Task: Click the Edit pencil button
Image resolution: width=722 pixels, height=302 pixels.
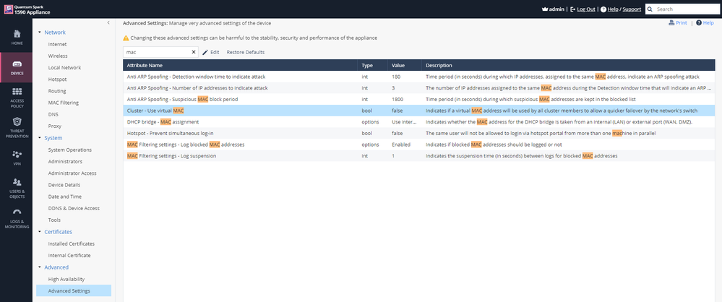Action: (211, 53)
